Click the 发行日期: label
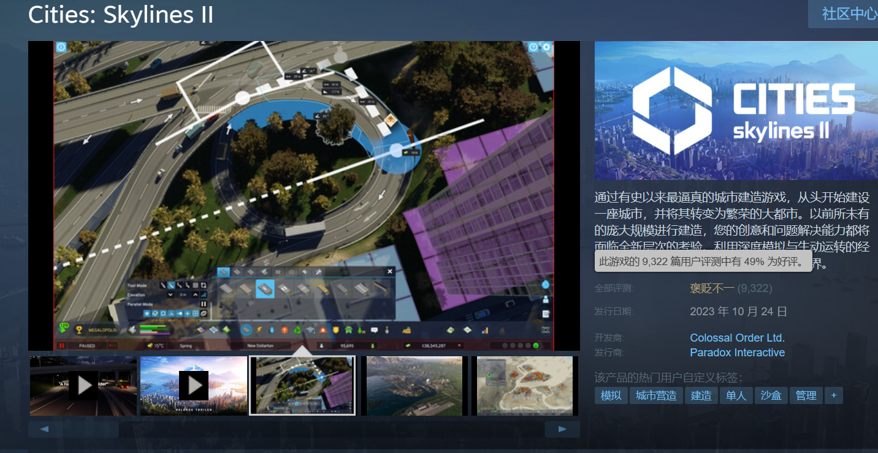 [614, 312]
